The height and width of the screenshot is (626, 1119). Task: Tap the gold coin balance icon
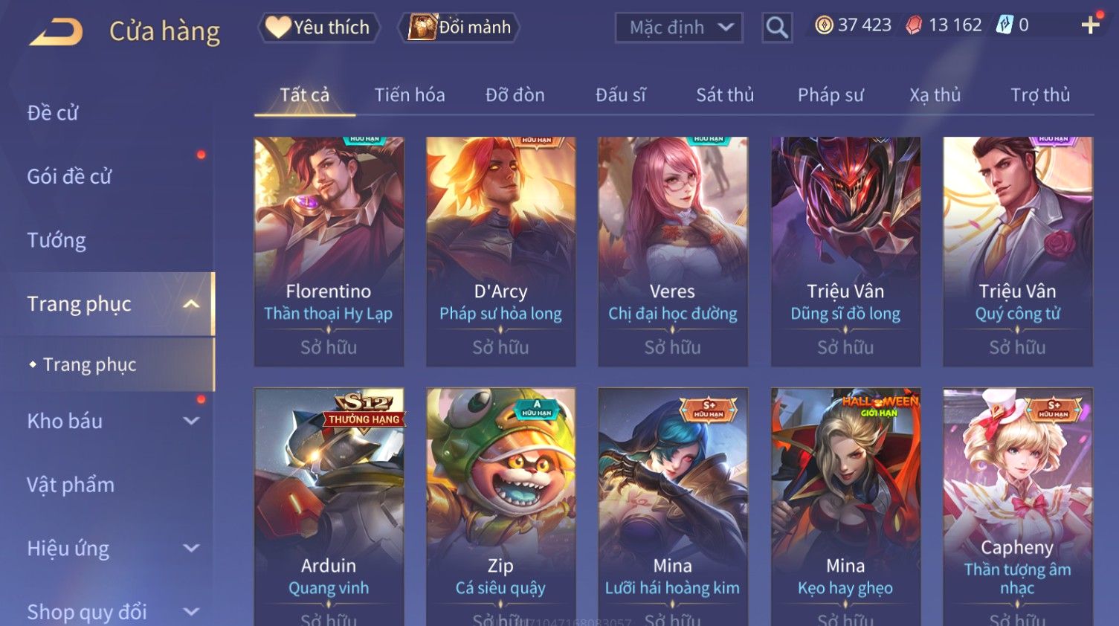[x=824, y=25]
